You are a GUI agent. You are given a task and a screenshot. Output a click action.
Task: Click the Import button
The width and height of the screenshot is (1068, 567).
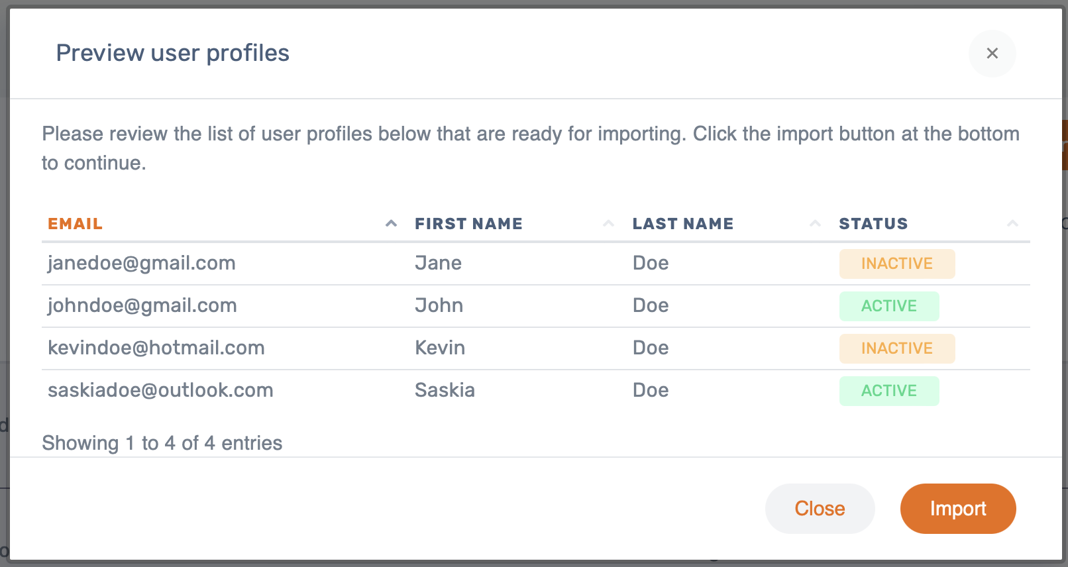tap(957, 509)
